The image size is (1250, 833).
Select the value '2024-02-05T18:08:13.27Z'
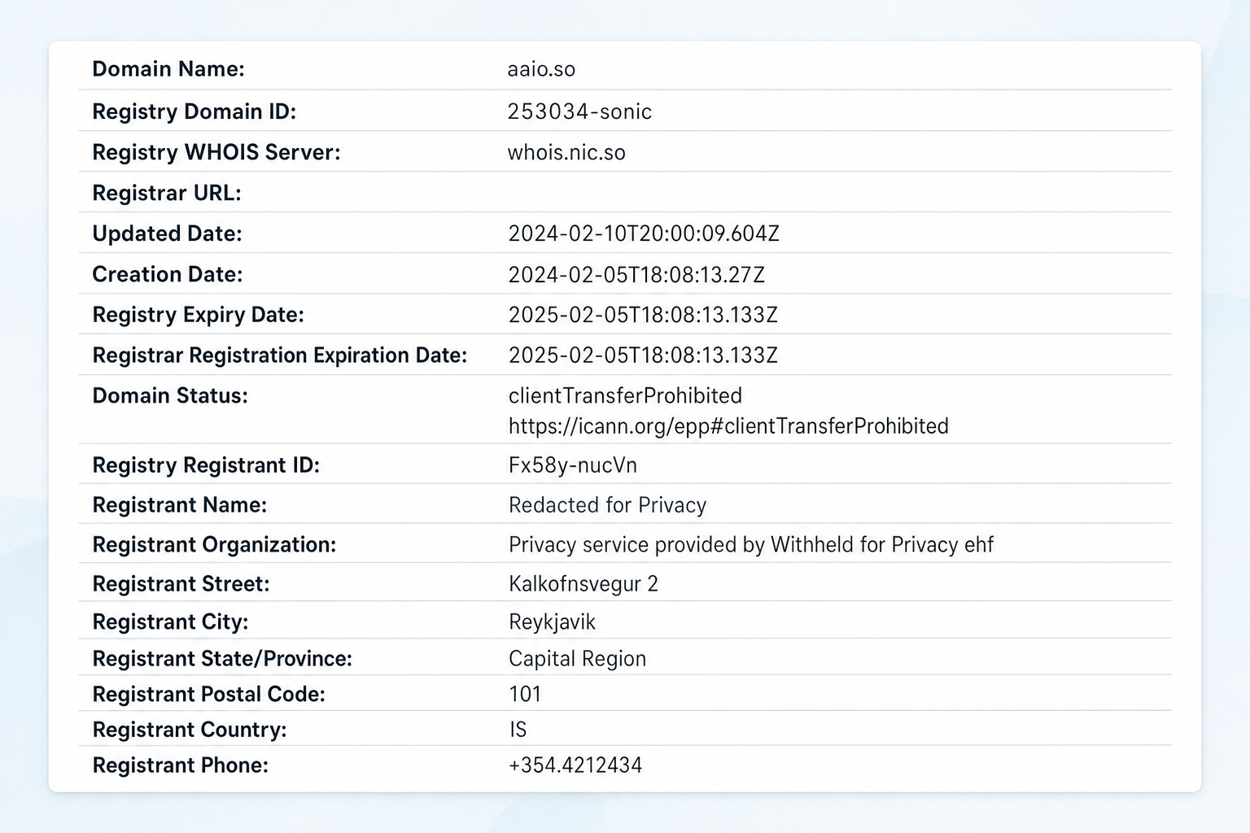click(x=636, y=274)
